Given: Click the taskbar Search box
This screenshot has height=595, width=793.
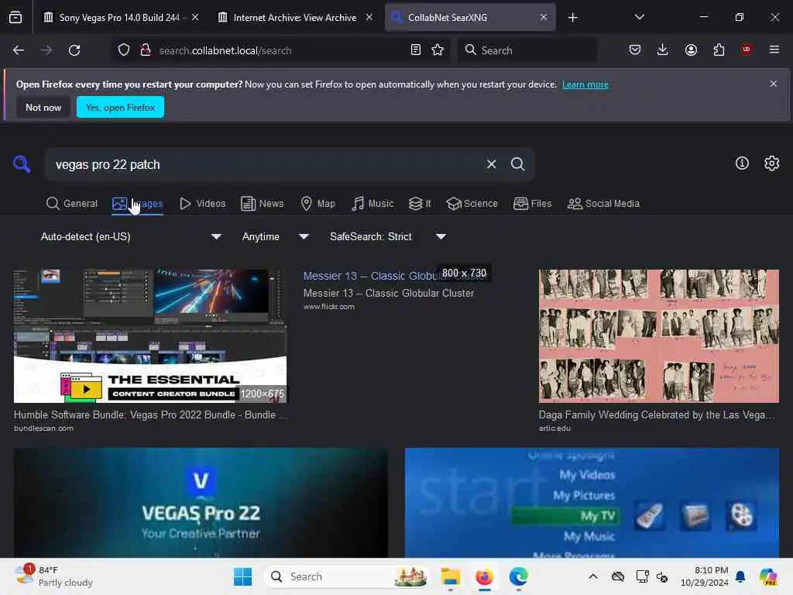Looking at the screenshot, I should tap(347, 576).
